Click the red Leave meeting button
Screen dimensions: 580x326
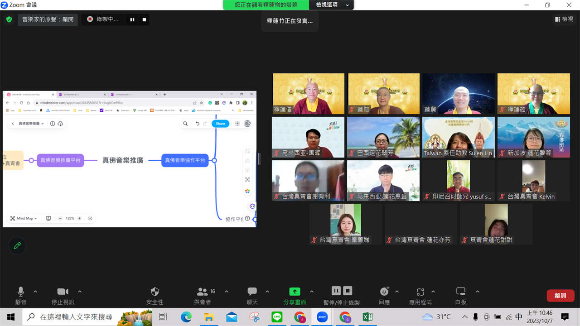click(x=560, y=296)
